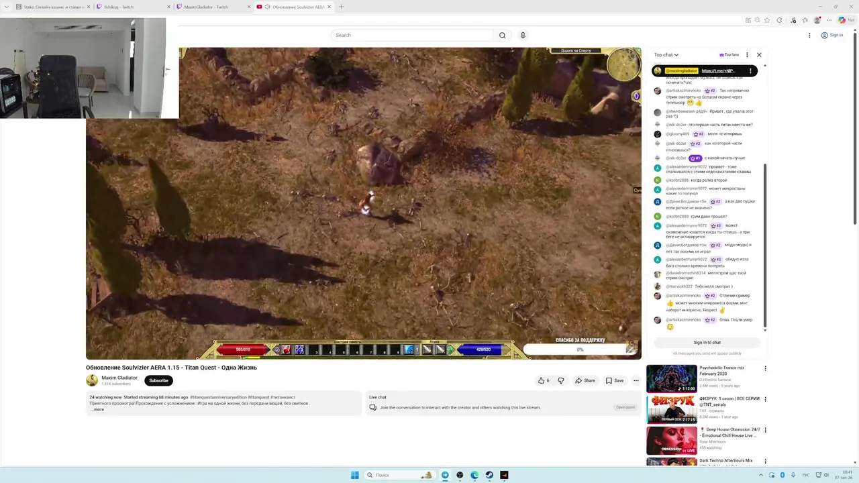859x483 pixels.
Task: Open the browser tab list chevron
Action: point(7,7)
